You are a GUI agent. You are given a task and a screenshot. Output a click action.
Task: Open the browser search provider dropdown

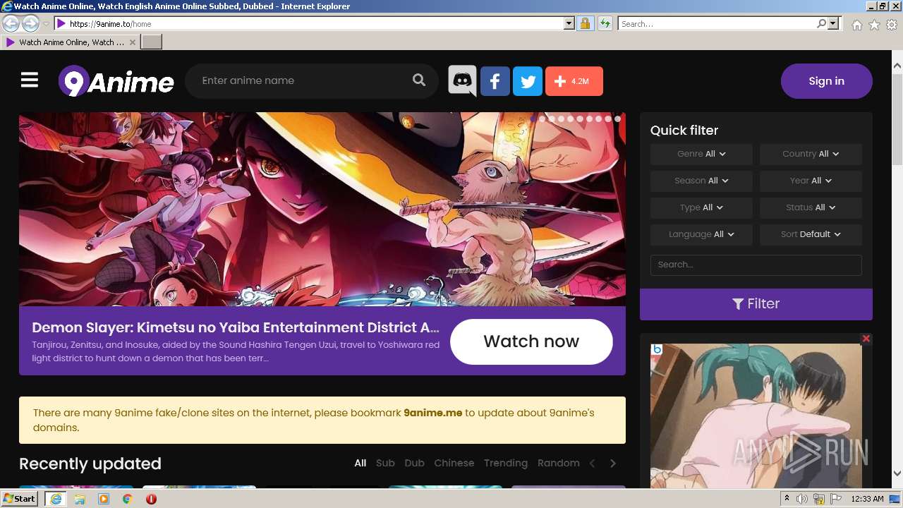[834, 23]
